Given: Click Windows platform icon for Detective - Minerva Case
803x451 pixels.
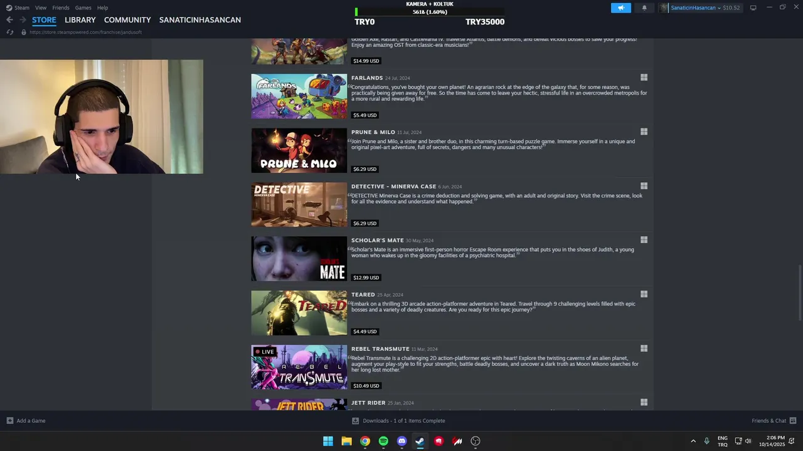Looking at the screenshot, I should pos(644,186).
